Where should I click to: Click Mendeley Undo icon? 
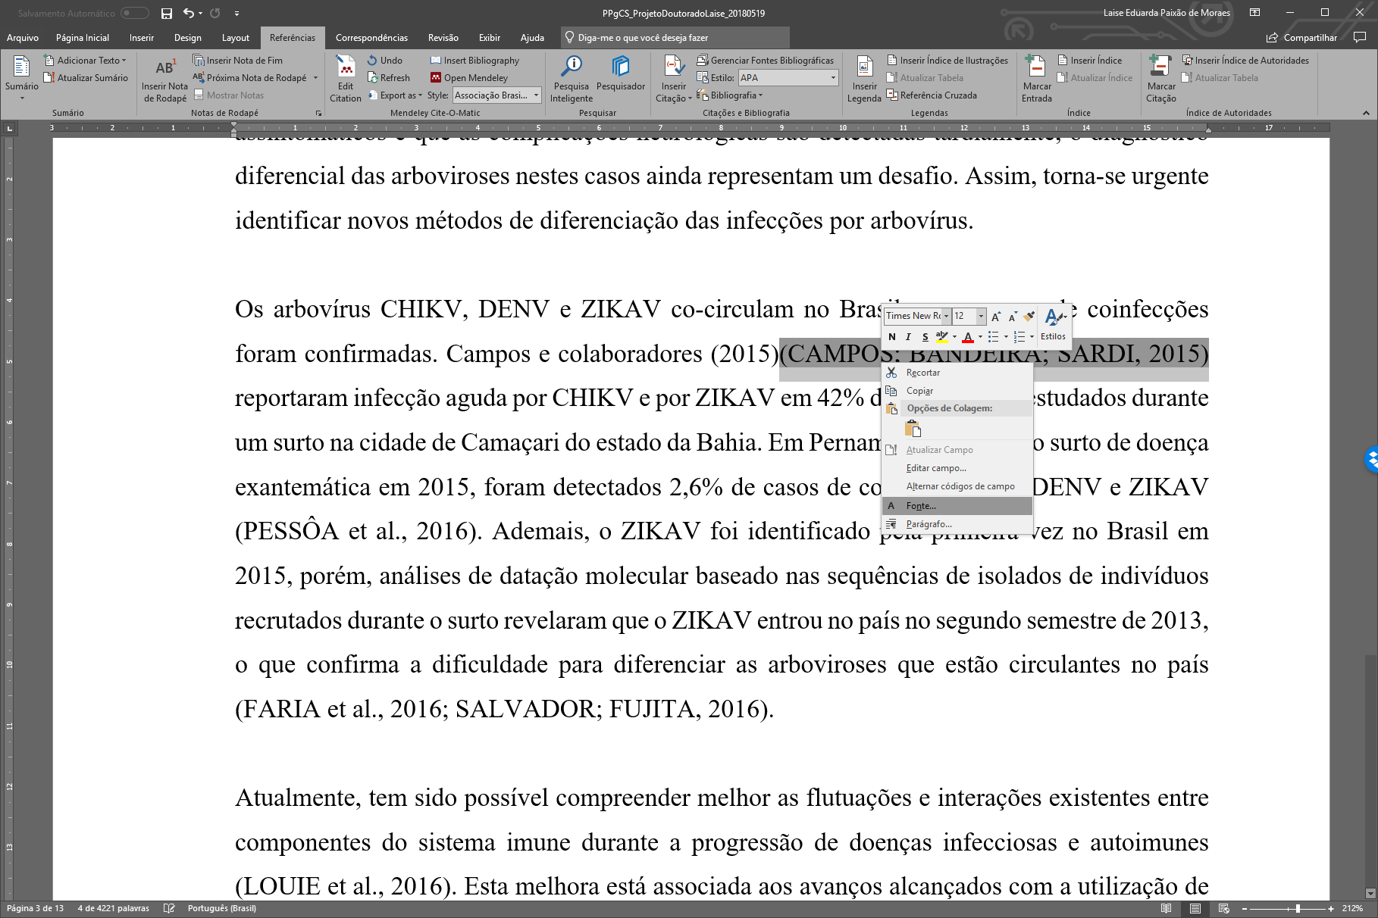coord(385,61)
